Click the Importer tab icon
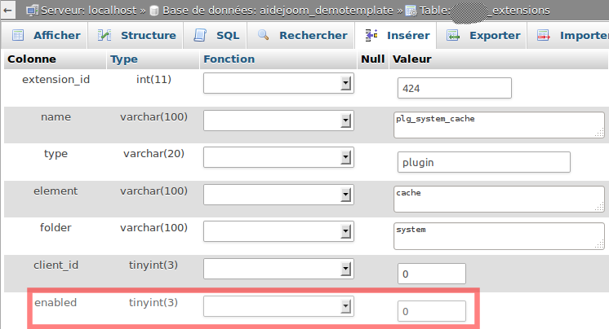This screenshot has width=609, height=329. (544, 36)
